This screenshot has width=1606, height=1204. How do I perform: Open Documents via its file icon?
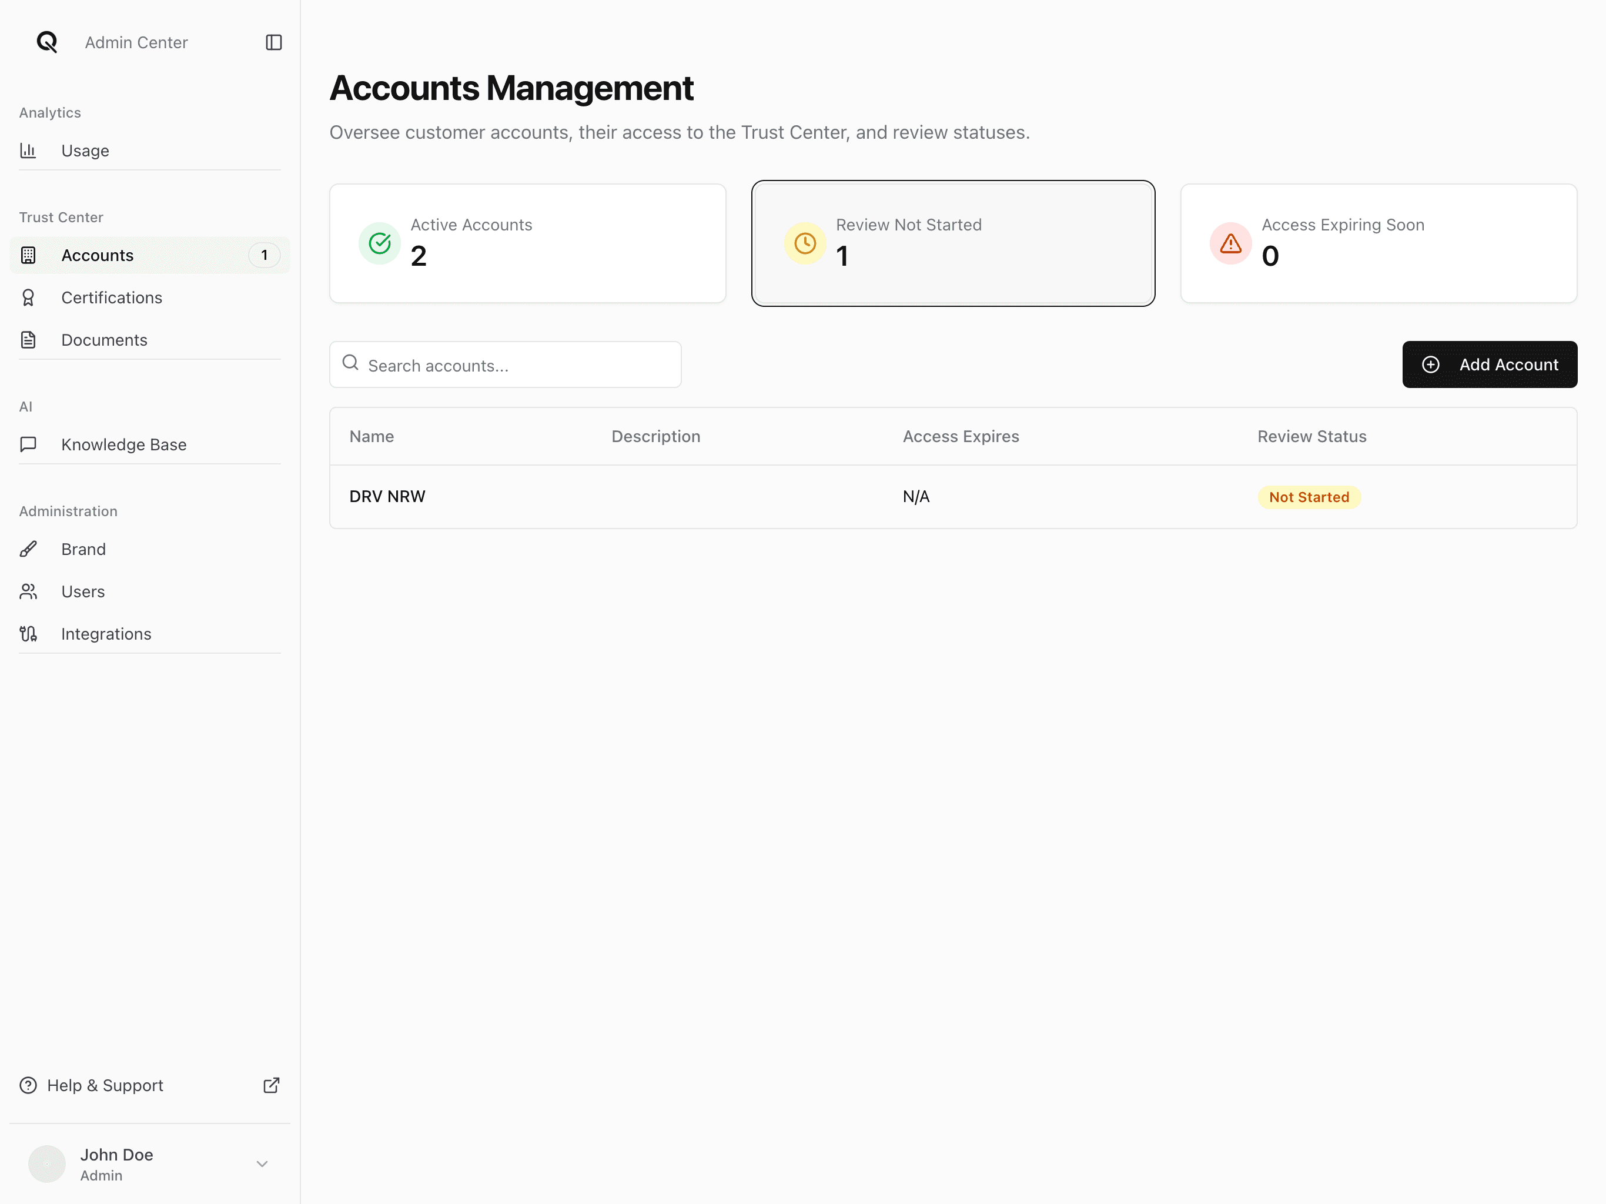click(x=28, y=339)
